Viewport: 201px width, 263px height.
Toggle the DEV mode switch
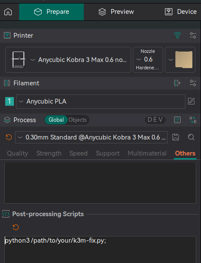click(x=155, y=120)
